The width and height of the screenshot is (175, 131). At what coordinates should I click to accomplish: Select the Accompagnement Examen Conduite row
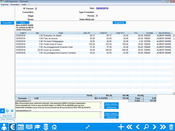94,53
